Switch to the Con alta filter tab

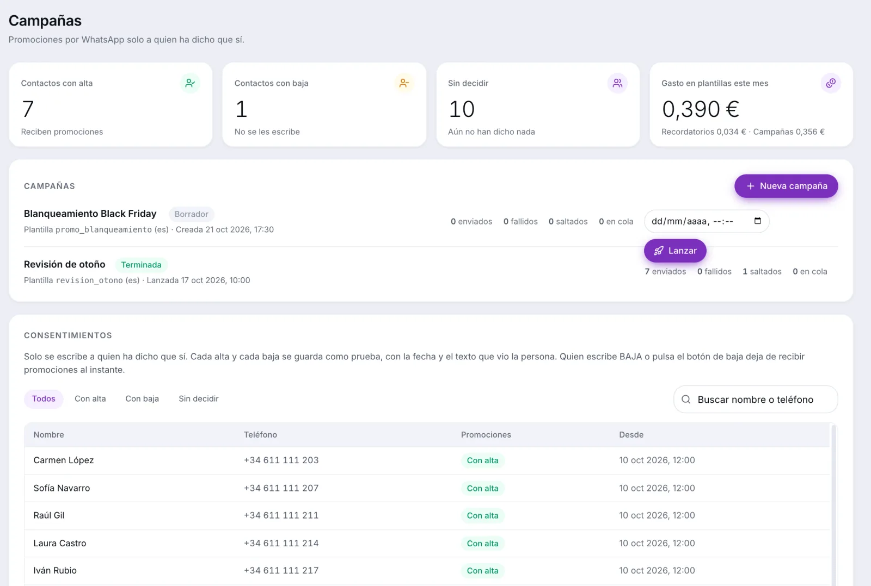[90, 399]
